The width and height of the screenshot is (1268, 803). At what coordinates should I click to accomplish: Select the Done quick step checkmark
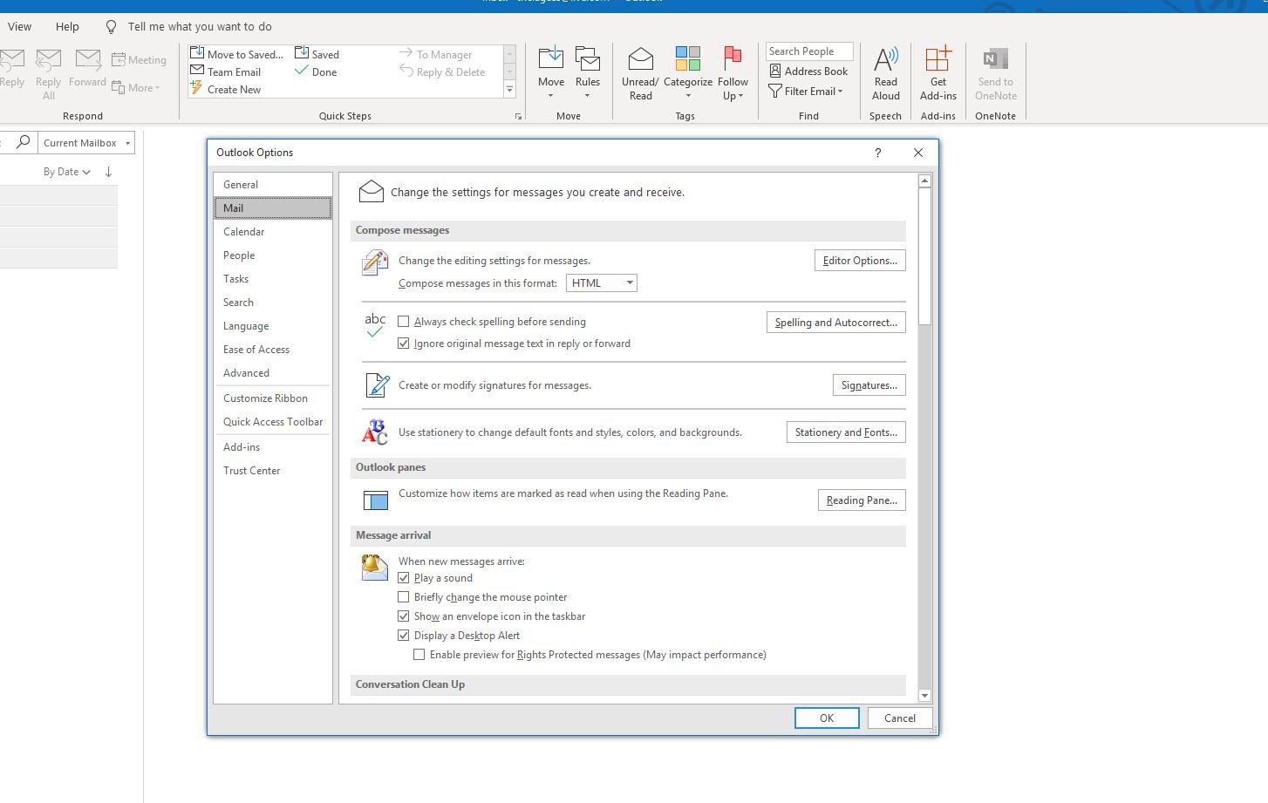pos(302,71)
